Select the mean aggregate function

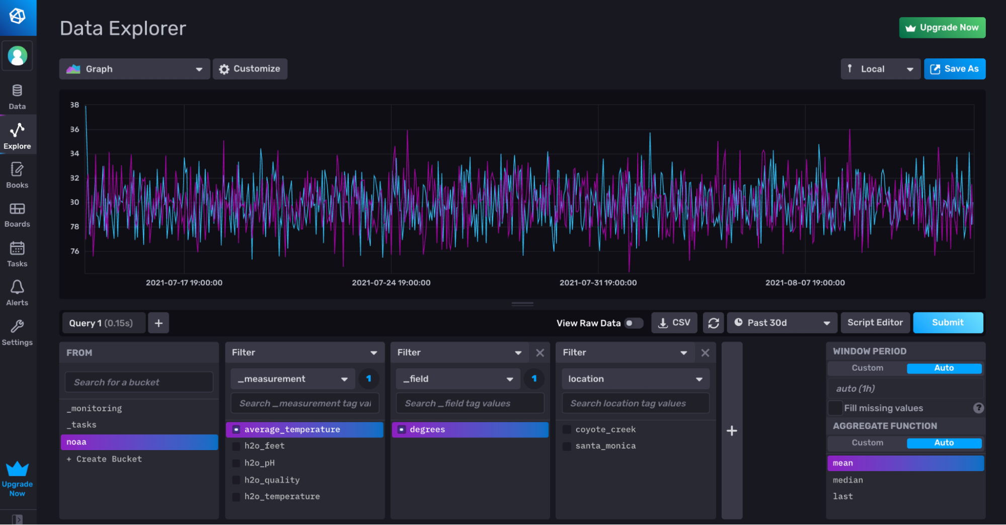[905, 463]
